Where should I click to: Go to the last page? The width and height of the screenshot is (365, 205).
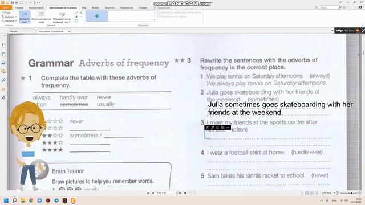pyautogui.click(x=185, y=193)
